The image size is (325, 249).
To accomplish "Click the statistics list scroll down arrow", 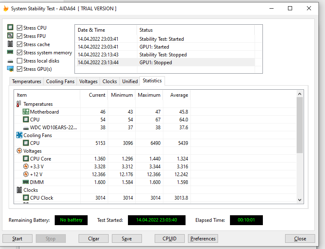I will coord(299,200).
